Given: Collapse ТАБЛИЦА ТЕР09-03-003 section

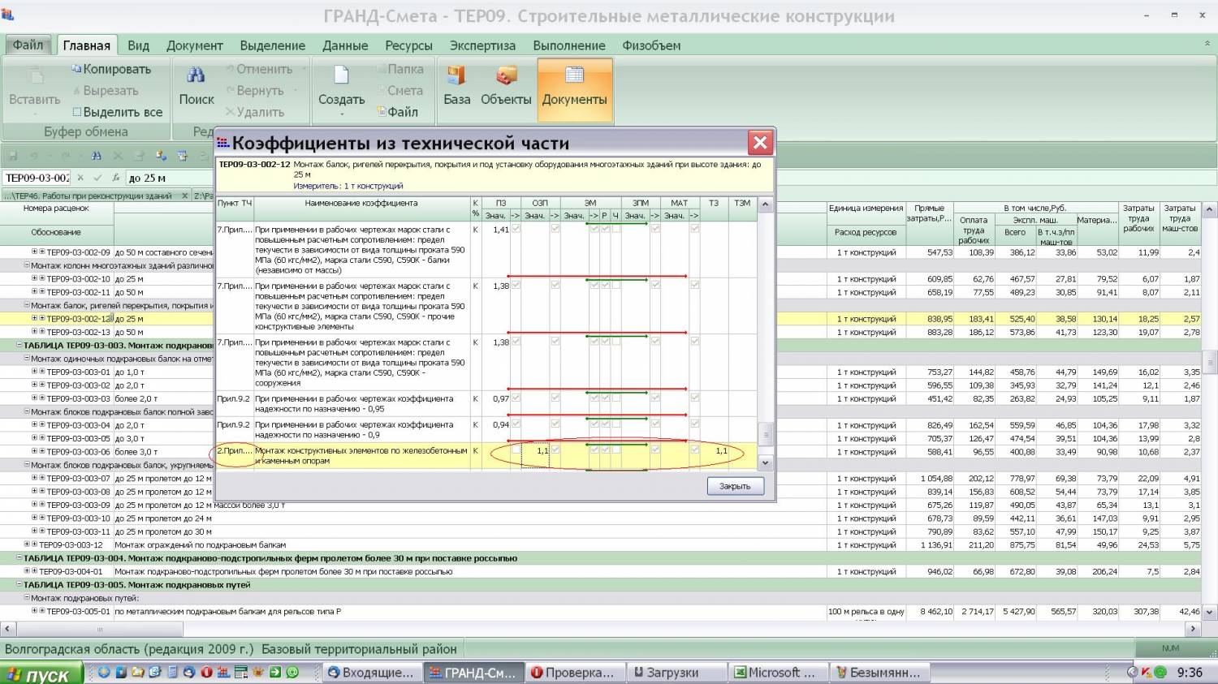Looking at the screenshot, I should (x=19, y=346).
